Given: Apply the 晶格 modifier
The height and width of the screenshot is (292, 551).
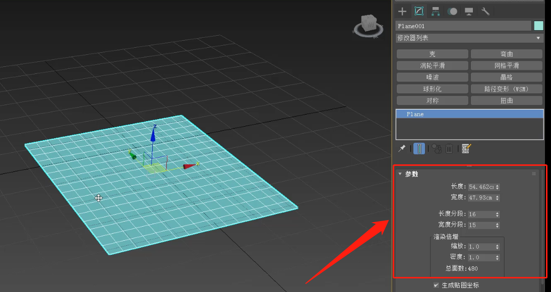Looking at the screenshot, I should click(506, 77).
